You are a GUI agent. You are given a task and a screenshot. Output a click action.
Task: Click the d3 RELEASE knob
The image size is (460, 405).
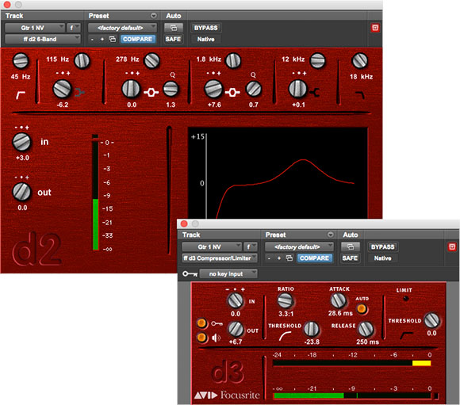tap(366, 329)
